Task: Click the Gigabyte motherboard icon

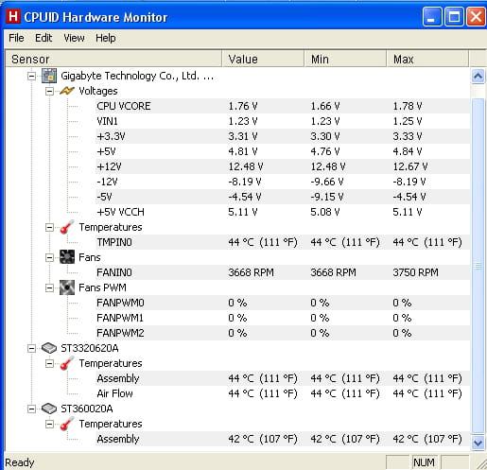Action: pos(49,76)
